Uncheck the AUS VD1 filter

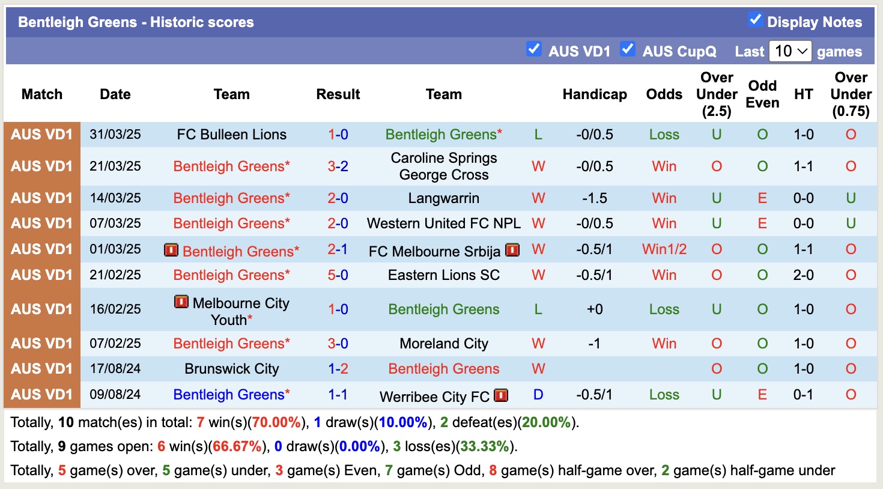534,49
